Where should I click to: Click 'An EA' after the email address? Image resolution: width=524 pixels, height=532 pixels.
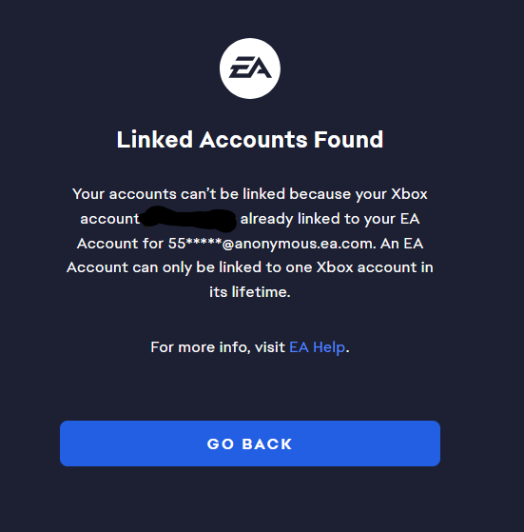tap(401, 244)
